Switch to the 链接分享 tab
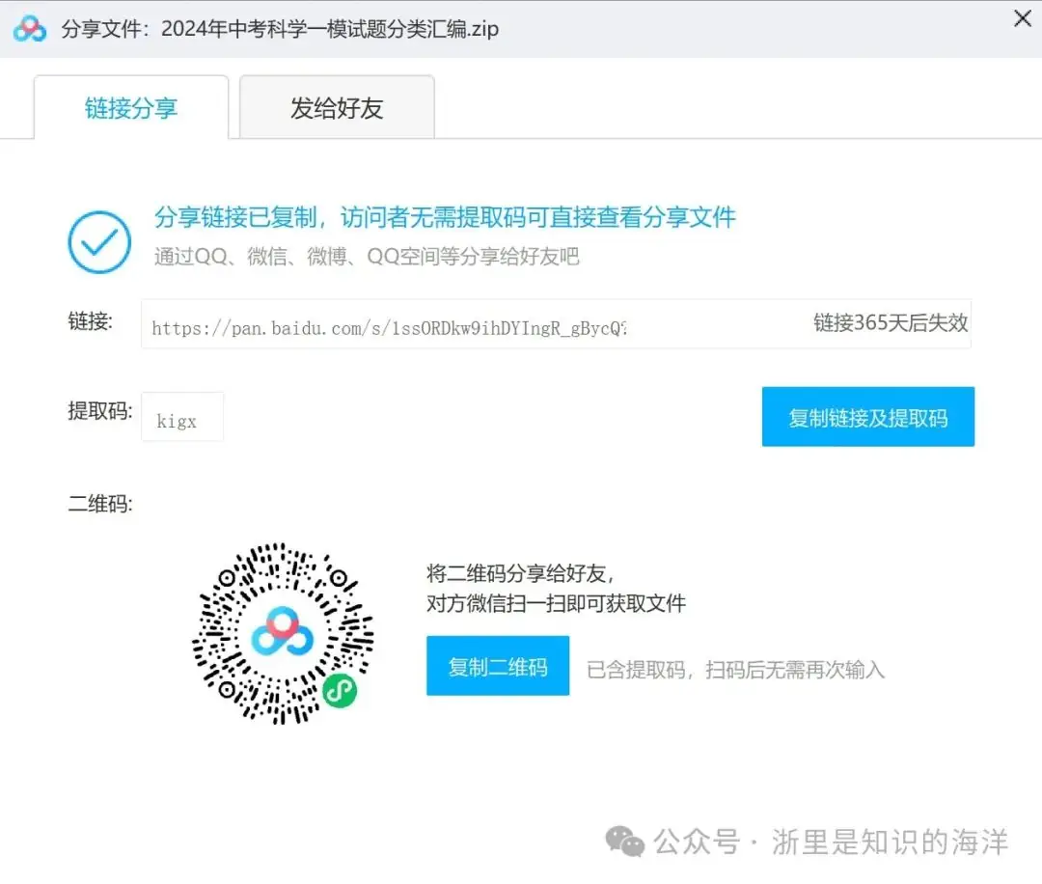This screenshot has width=1042, height=884. 131,108
